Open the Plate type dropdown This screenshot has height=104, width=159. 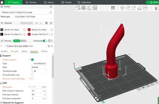click(33, 17)
